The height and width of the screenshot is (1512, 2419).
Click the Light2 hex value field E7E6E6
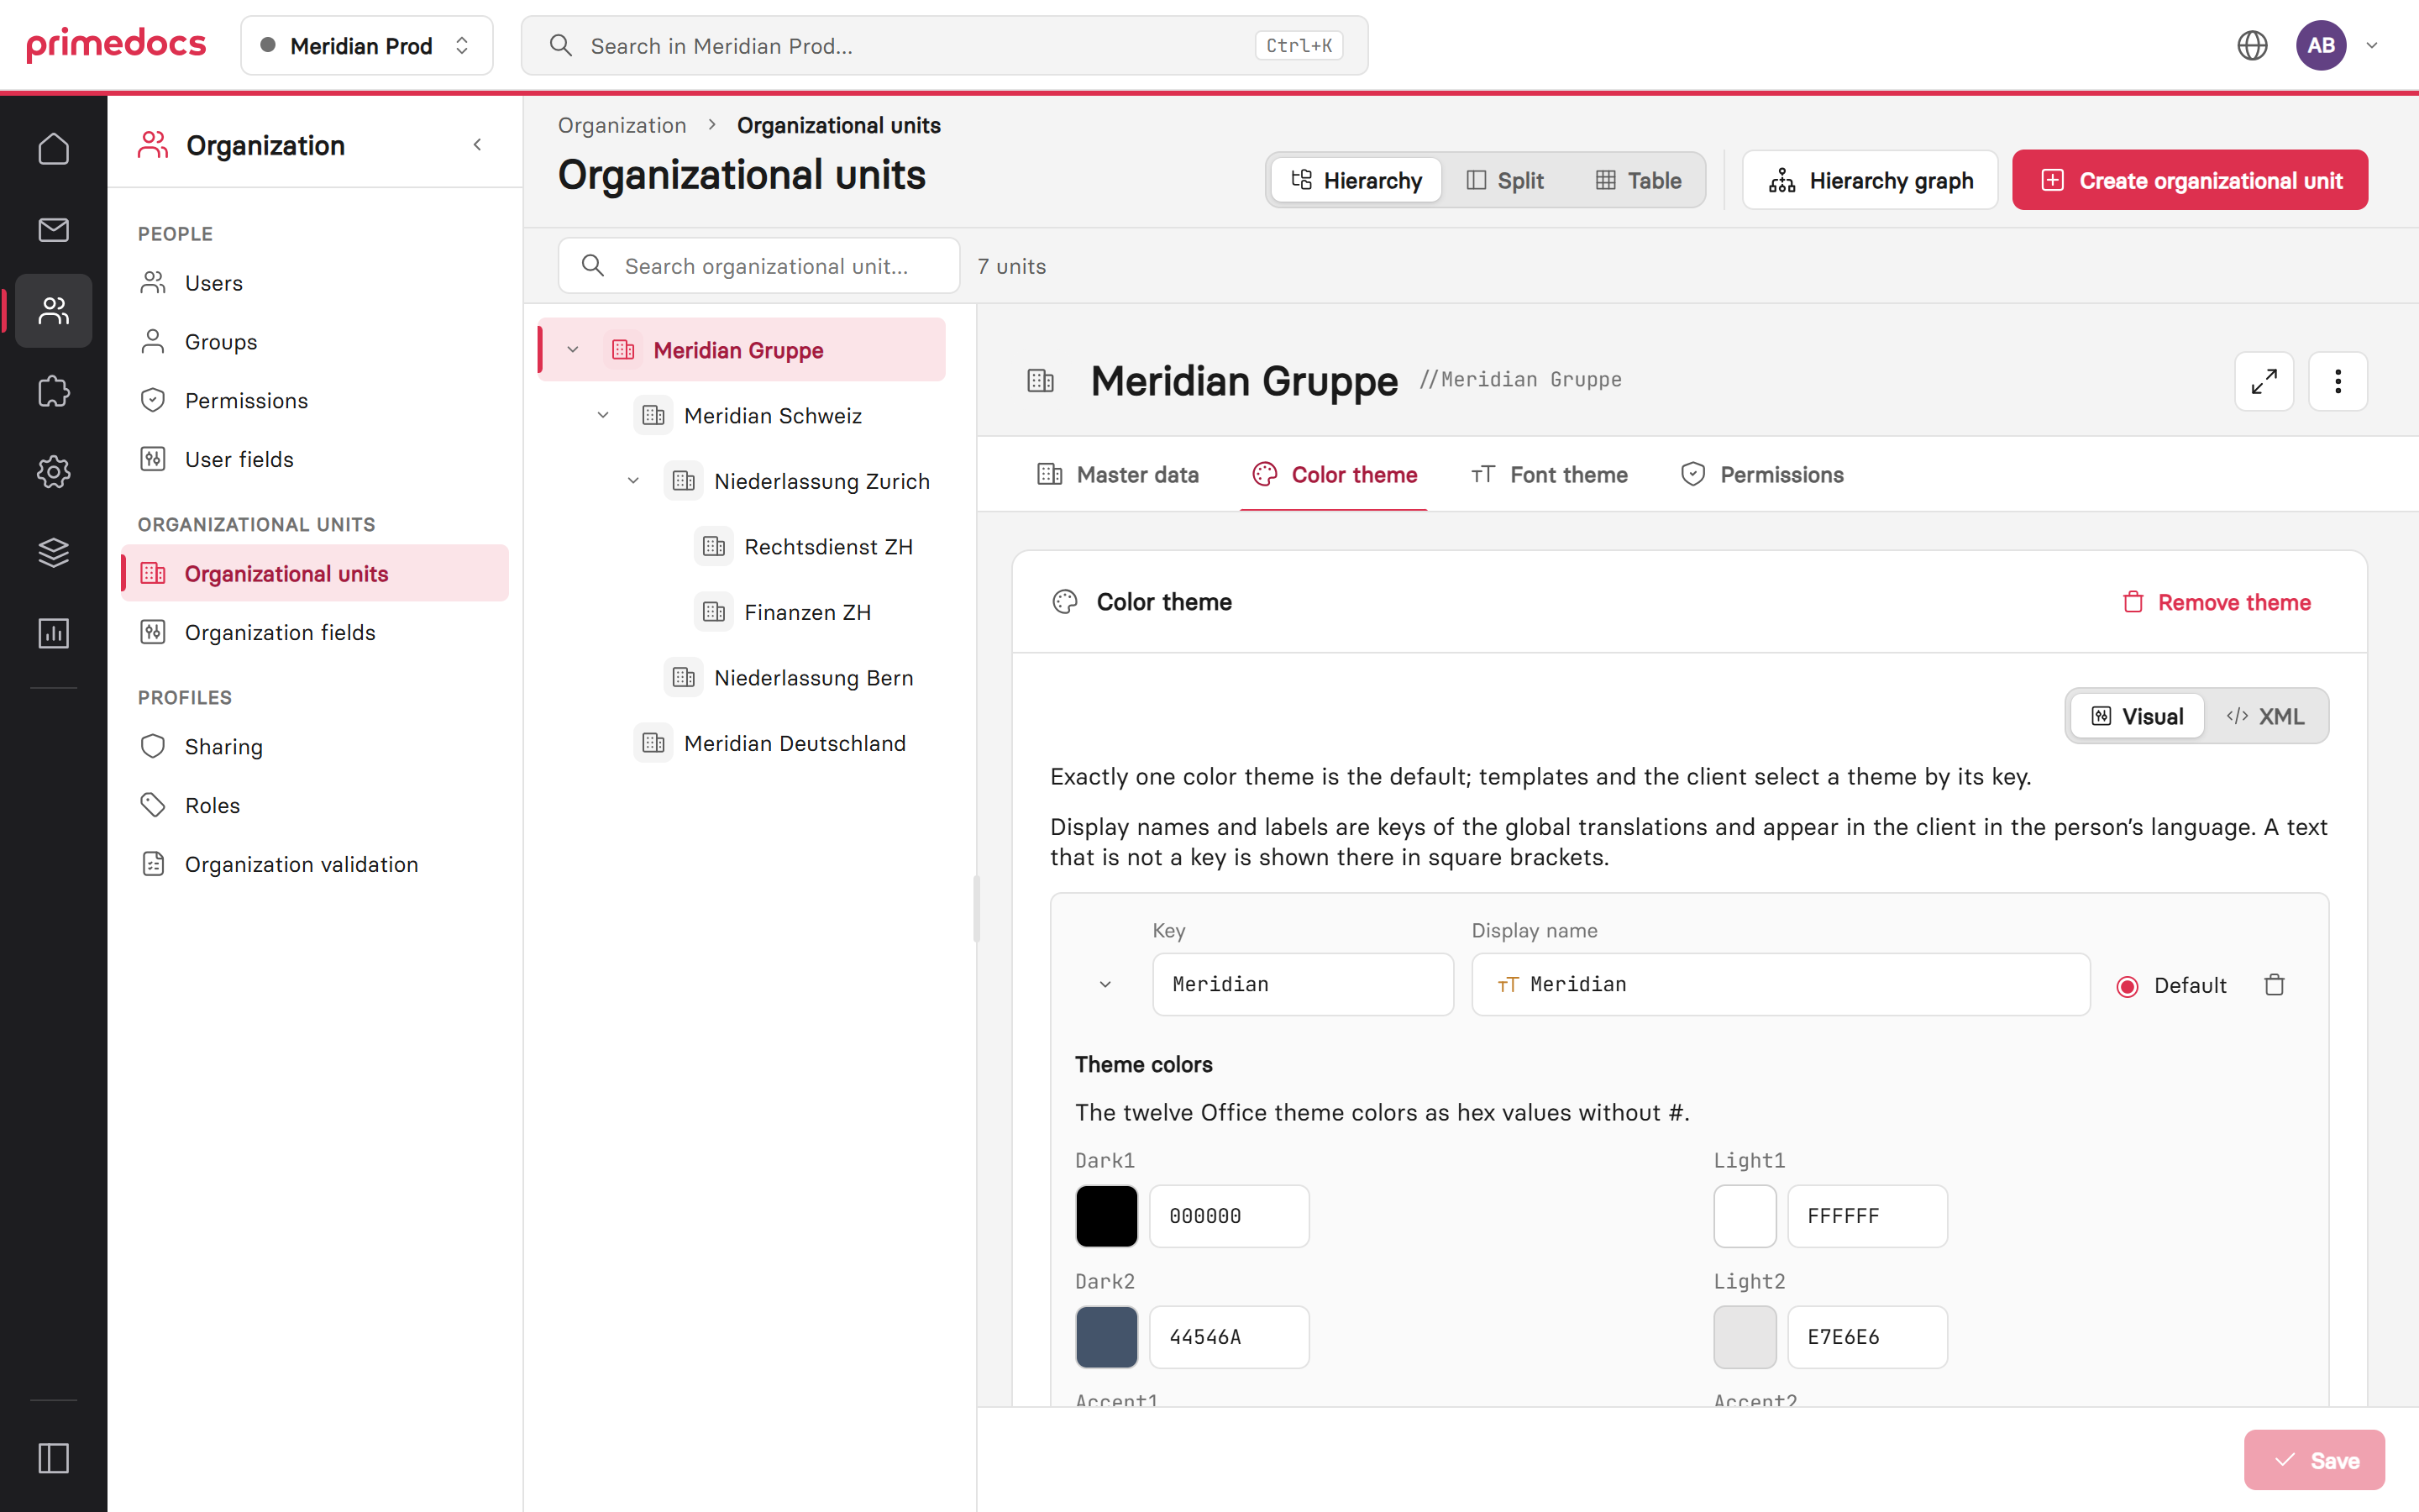coord(1866,1337)
